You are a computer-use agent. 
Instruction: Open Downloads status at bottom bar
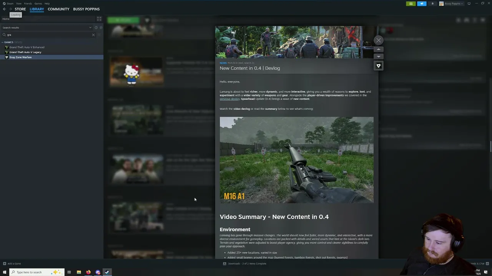pyautogui.click(x=244, y=264)
